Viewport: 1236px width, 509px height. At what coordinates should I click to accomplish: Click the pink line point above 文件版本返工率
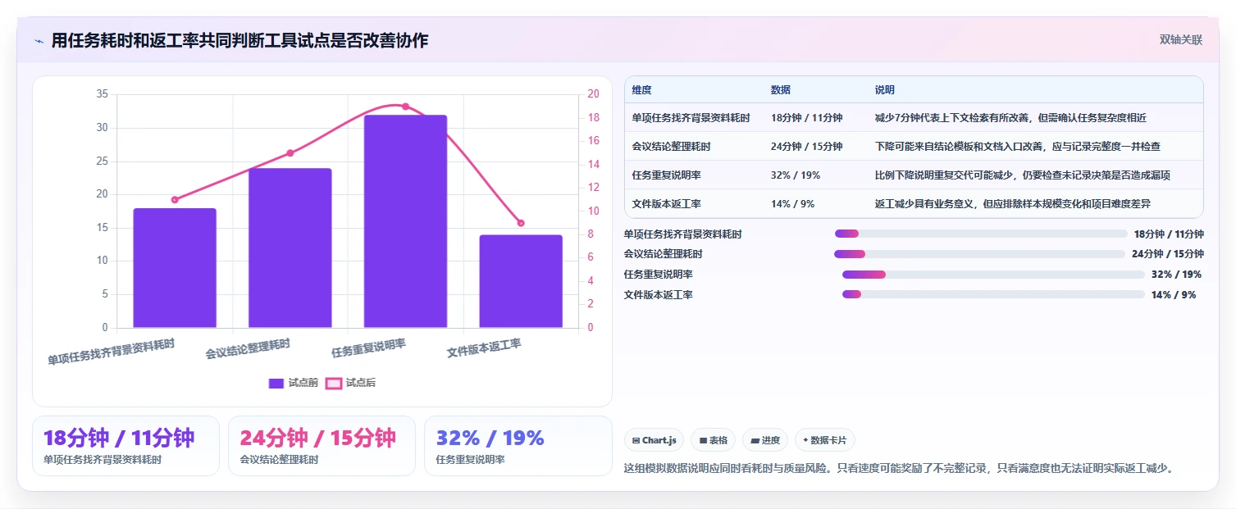[521, 223]
